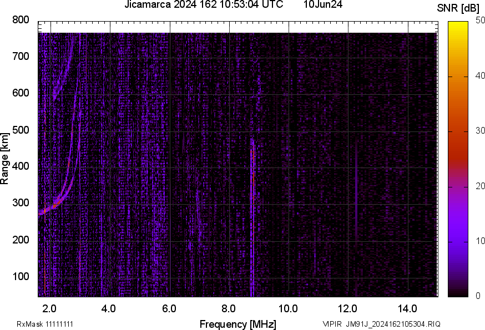Click the bright echo trace near 300 km

pos(53,207)
